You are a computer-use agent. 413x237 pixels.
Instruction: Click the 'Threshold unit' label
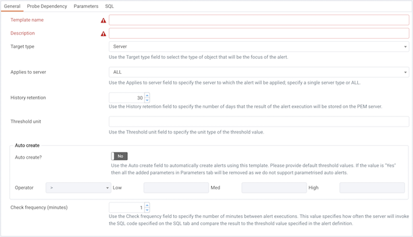[26, 121]
